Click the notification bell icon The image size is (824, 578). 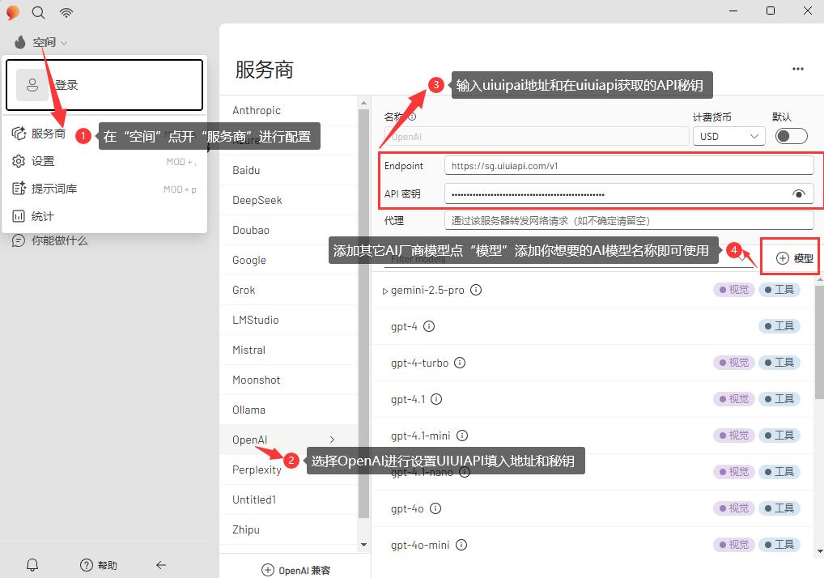32,565
